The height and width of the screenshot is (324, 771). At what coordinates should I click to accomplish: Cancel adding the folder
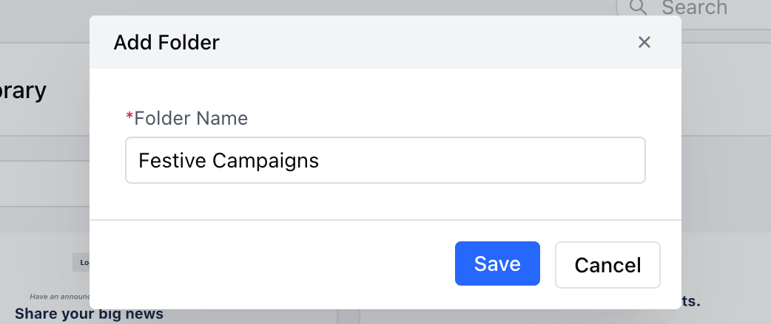coord(607,265)
